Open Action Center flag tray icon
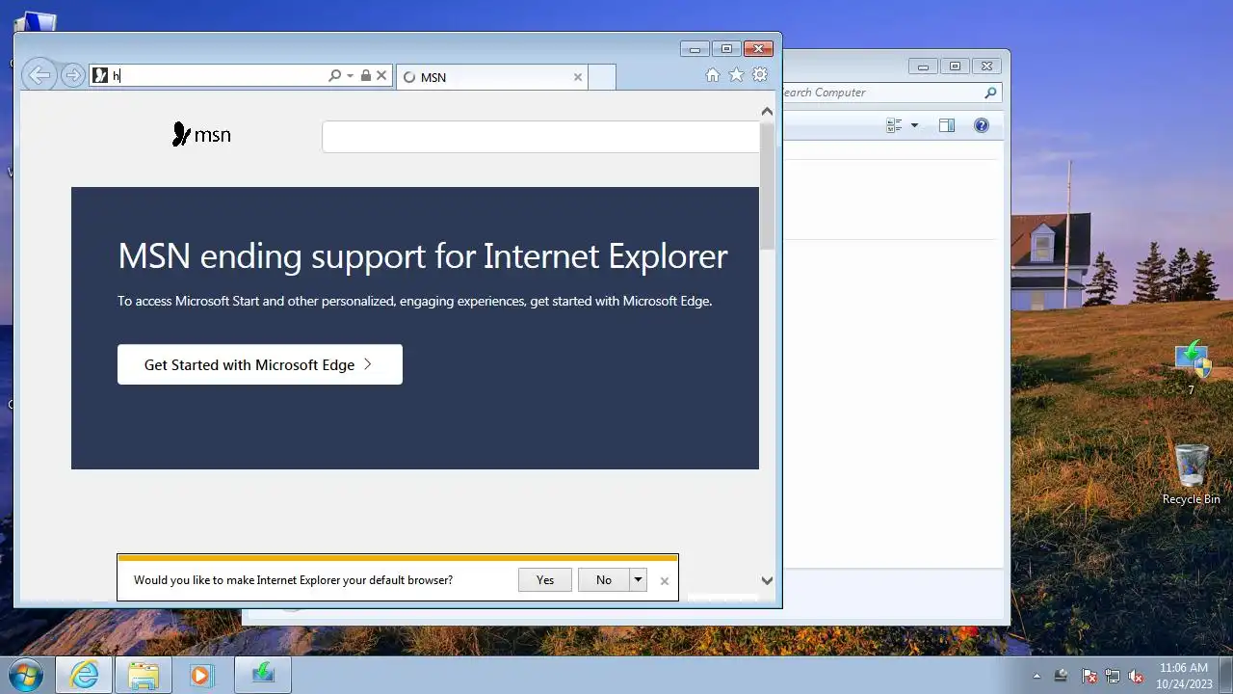1233x694 pixels. tap(1089, 676)
